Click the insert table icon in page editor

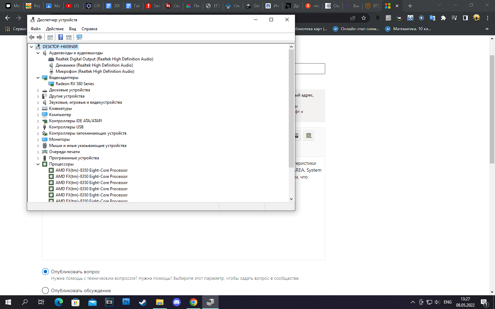[x=309, y=136]
